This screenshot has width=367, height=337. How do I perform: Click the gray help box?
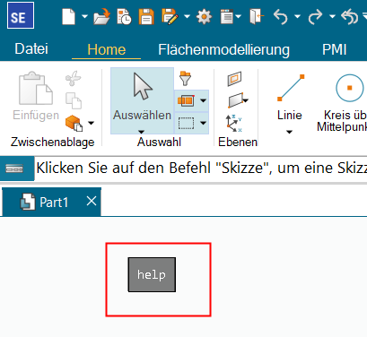(152, 274)
